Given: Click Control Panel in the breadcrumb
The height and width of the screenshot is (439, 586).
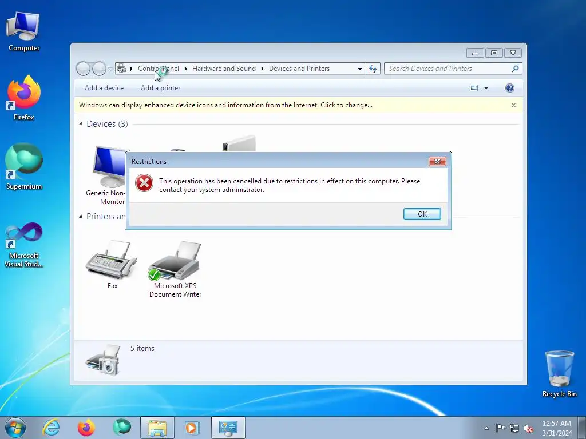Looking at the screenshot, I should [159, 69].
